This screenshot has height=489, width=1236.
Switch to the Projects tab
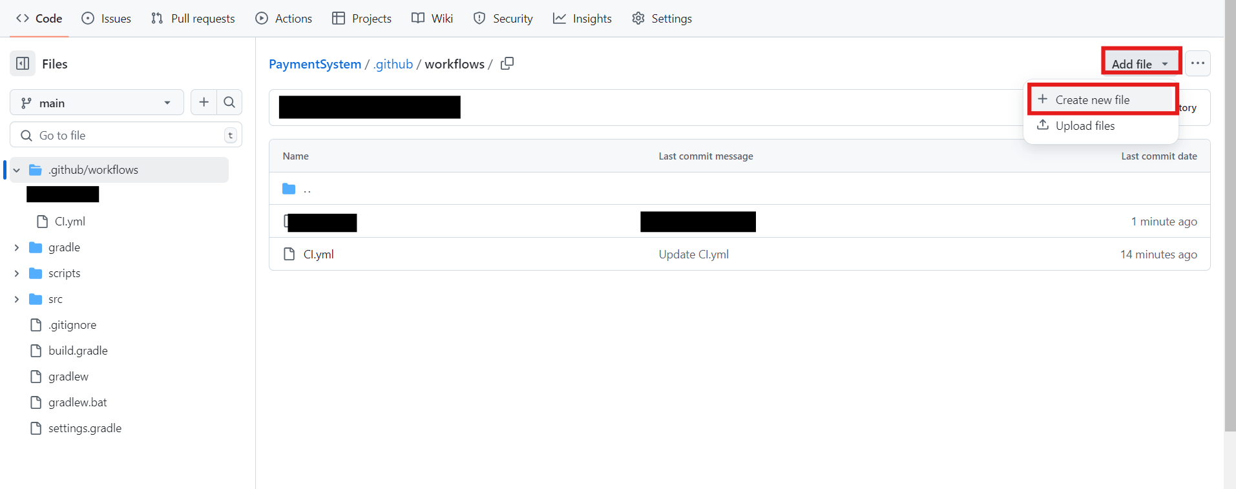pyautogui.click(x=362, y=18)
